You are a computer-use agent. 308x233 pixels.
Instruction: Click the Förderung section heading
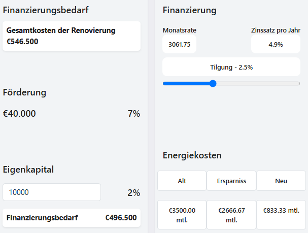click(x=24, y=92)
